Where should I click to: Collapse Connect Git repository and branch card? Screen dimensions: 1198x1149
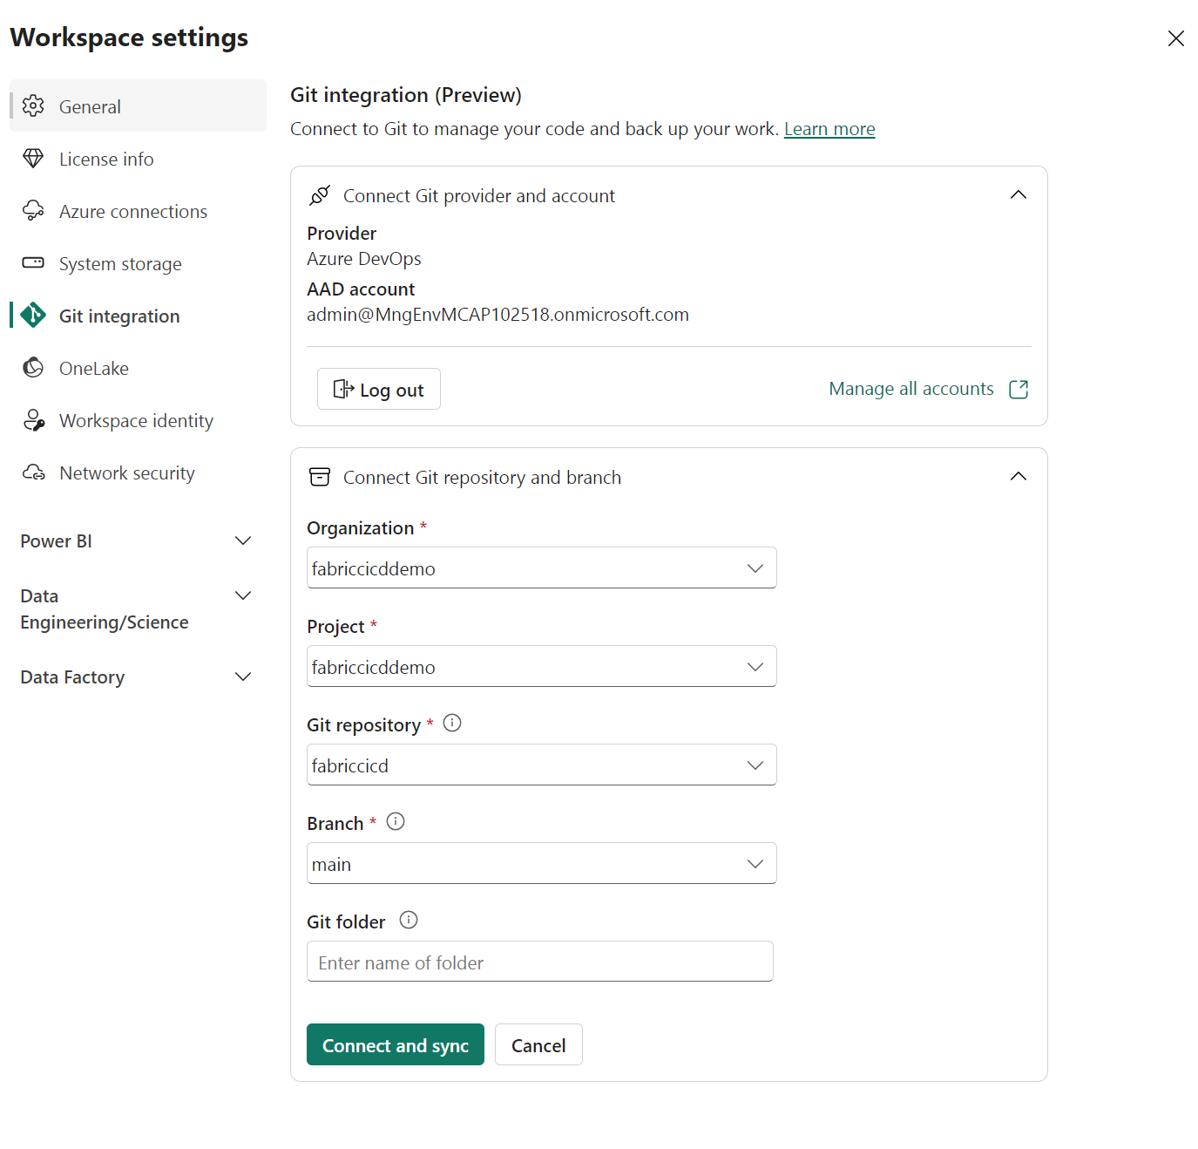[x=1019, y=476]
